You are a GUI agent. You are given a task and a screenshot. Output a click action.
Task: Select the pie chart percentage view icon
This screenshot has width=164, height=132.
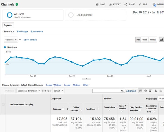point(146,91)
